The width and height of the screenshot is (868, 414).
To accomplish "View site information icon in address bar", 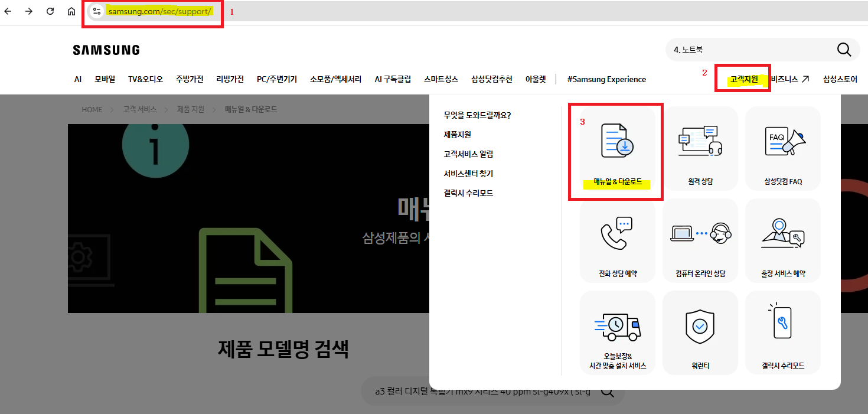I will tap(97, 11).
